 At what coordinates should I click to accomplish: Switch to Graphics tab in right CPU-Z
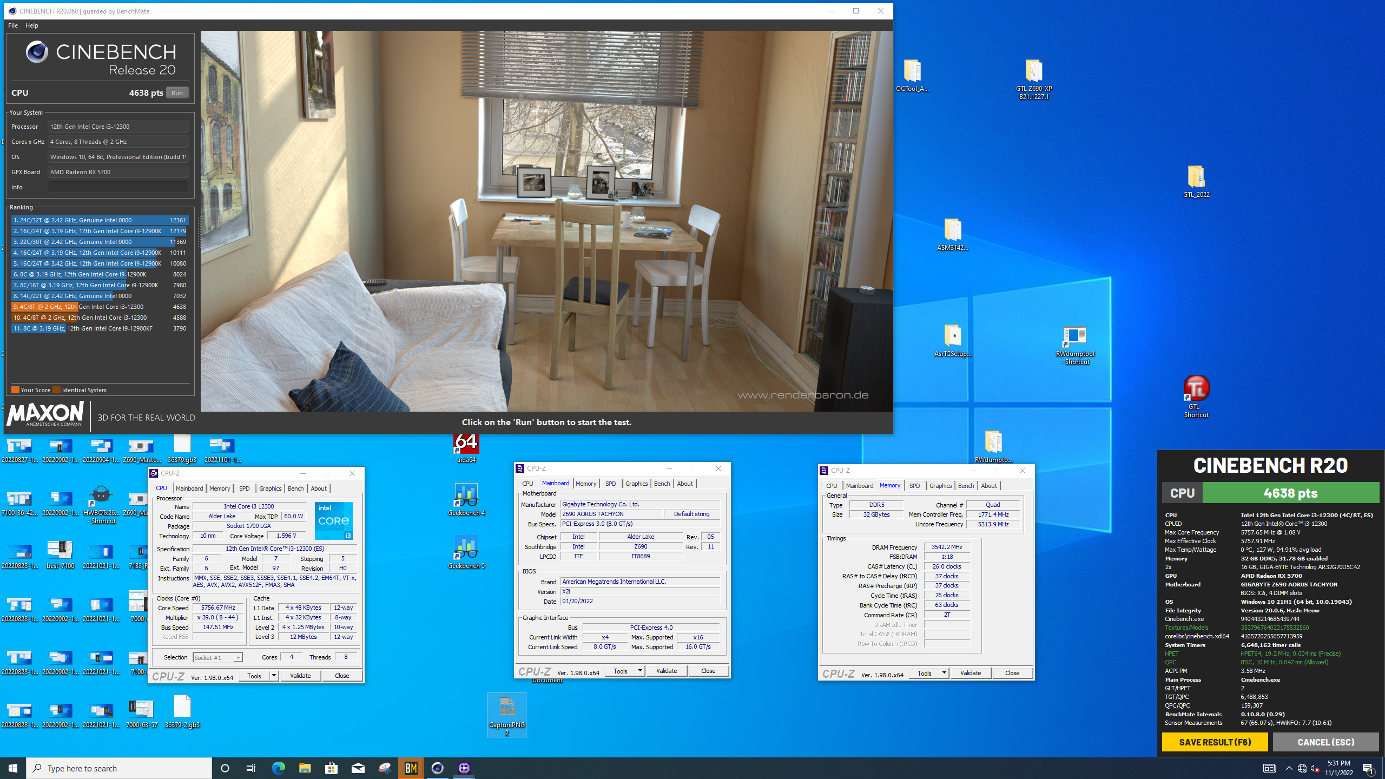coord(940,486)
